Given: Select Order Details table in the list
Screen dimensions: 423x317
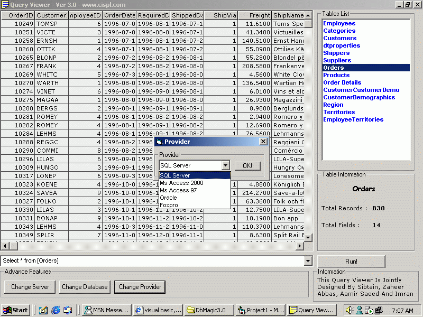Looking at the screenshot, I should (342, 82).
